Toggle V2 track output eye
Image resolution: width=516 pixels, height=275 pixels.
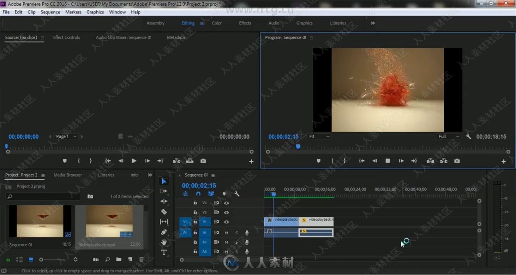click(226, 212)
